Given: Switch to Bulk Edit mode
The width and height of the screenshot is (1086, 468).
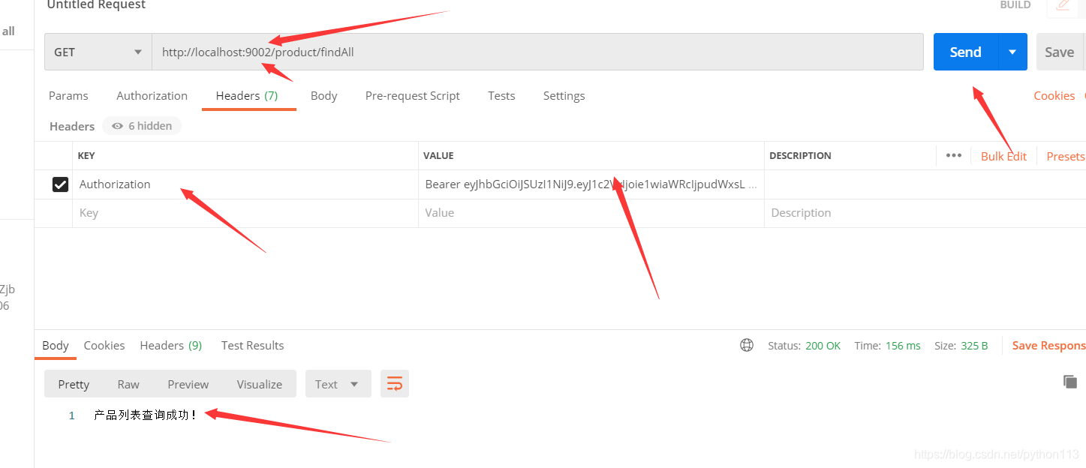Looking at the screenshot, I should pyautogui.click(x=1003, y=156).
